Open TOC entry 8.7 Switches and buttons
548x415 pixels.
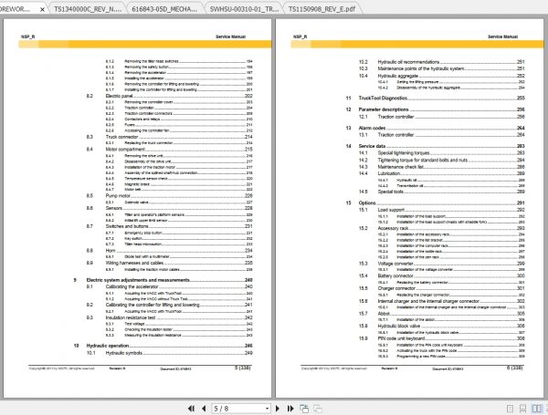[x=170, y=226]
